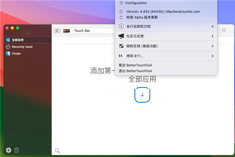235x157 pixels.
Task: Expand chevron of 停用 BTT row
Action: click(212, 56)
